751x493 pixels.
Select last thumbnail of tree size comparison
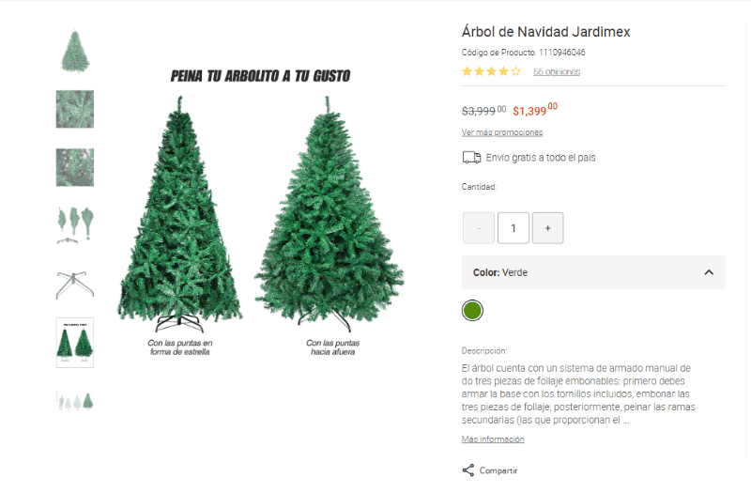(75, 401)
